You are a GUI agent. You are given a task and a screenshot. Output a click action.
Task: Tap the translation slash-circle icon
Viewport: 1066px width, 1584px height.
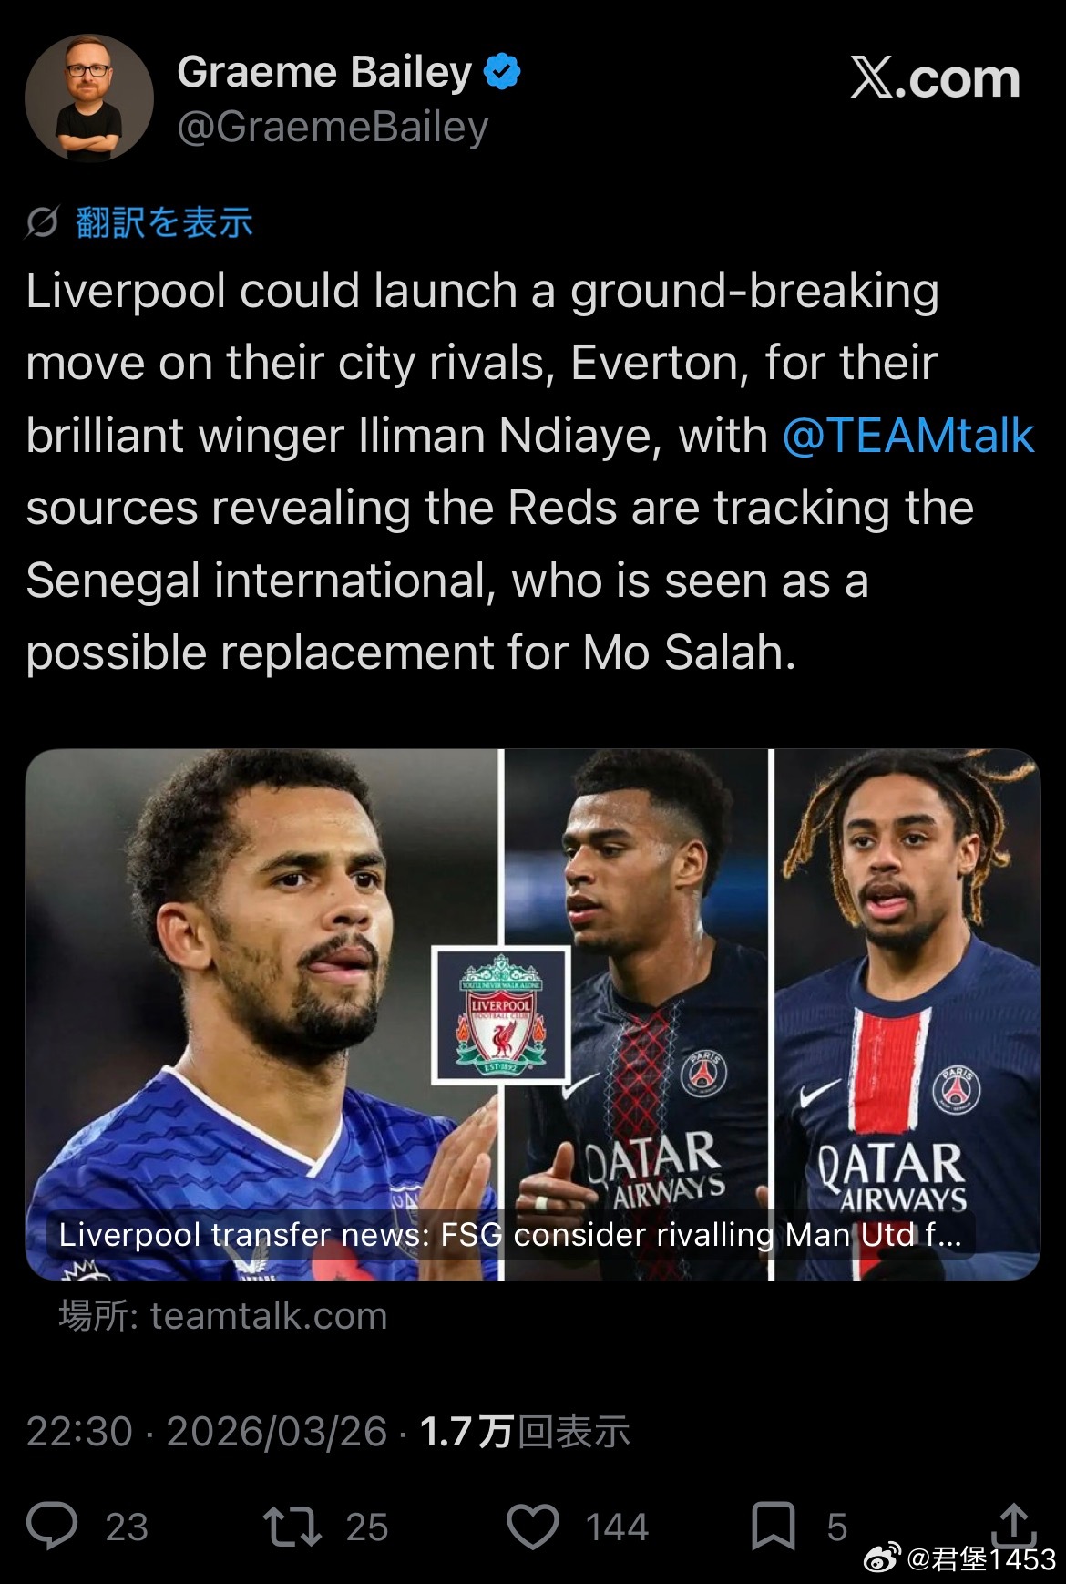click(42, 221)
